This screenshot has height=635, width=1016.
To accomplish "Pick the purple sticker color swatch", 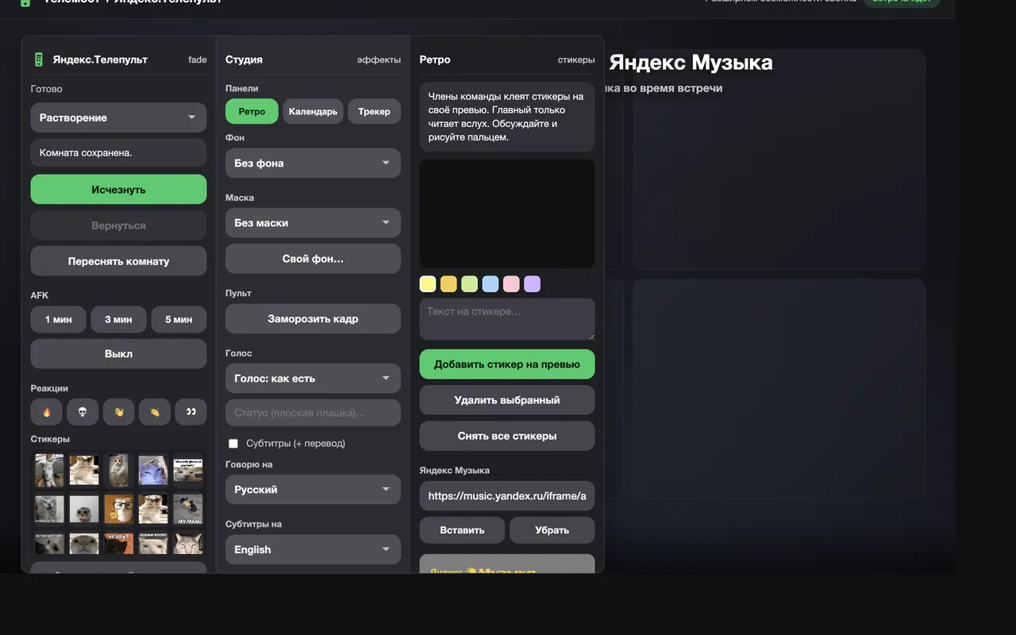I will click(x=533, y=284).
